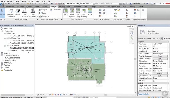Image resolution: width=170 pixels, height=98 pixels.
Task: Run the Consistency check tool
Action: point(56,10)
